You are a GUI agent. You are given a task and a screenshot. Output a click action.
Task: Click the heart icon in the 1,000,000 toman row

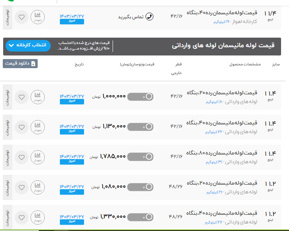coord(22,96)
